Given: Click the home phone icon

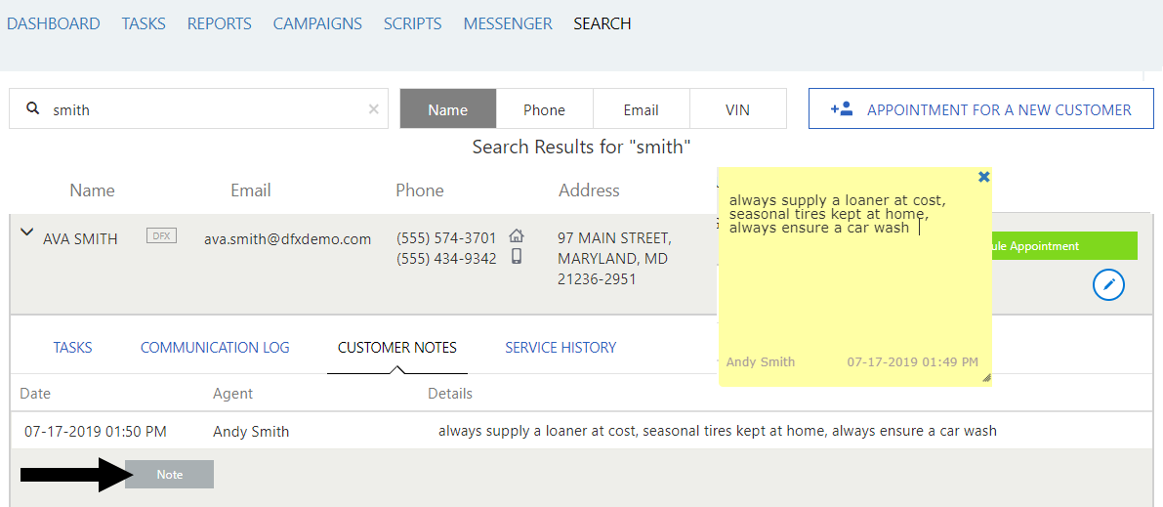Looking at the screenshot, I should pos(517,236).
